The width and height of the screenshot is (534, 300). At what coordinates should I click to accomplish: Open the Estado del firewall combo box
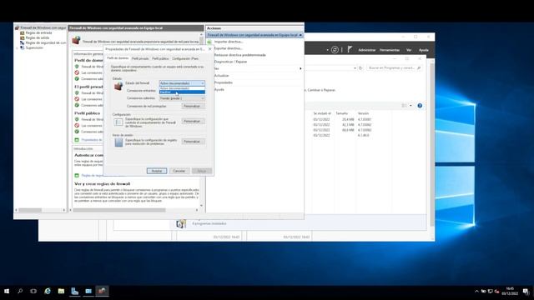(182, 83)
